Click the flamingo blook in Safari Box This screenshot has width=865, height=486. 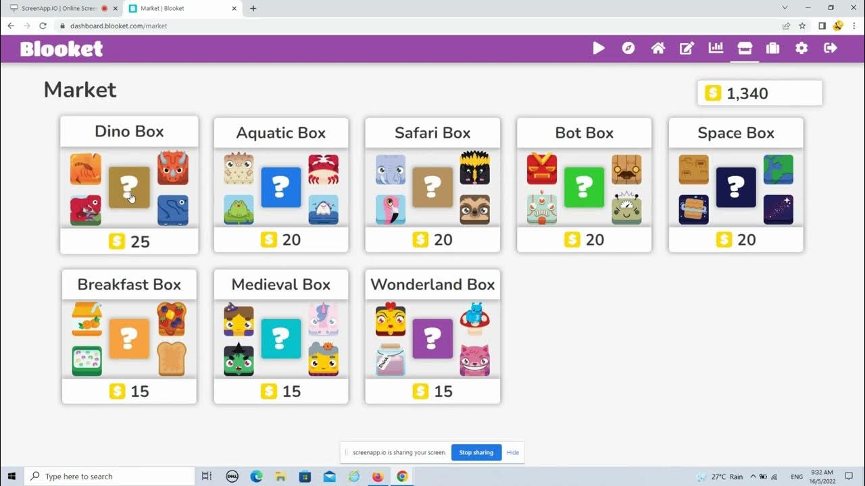tap(391, 210)
